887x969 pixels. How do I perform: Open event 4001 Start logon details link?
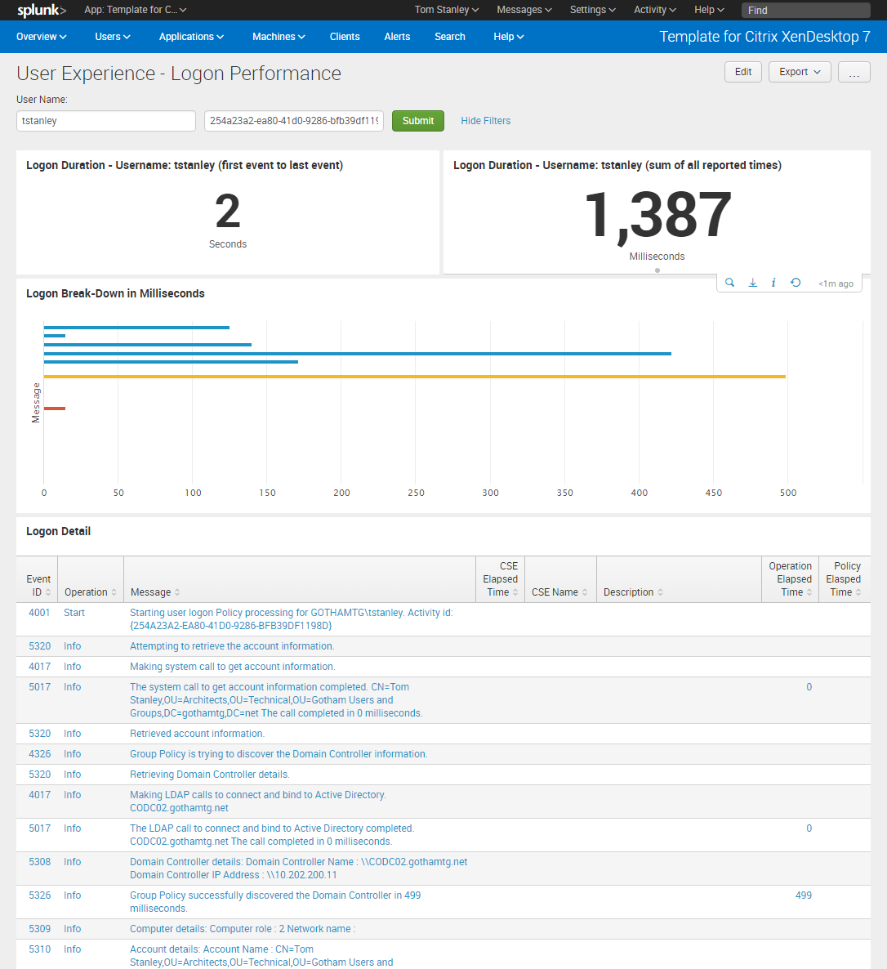click(x=74, y=612)
